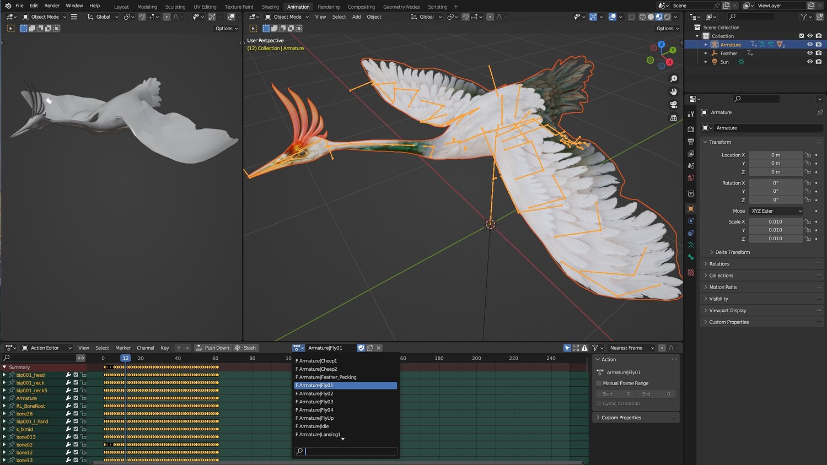This screenshot has height=465, width=827.
Task: Pin the Armature properties panel
Action: pyautogui.click(x=820, y=112)
